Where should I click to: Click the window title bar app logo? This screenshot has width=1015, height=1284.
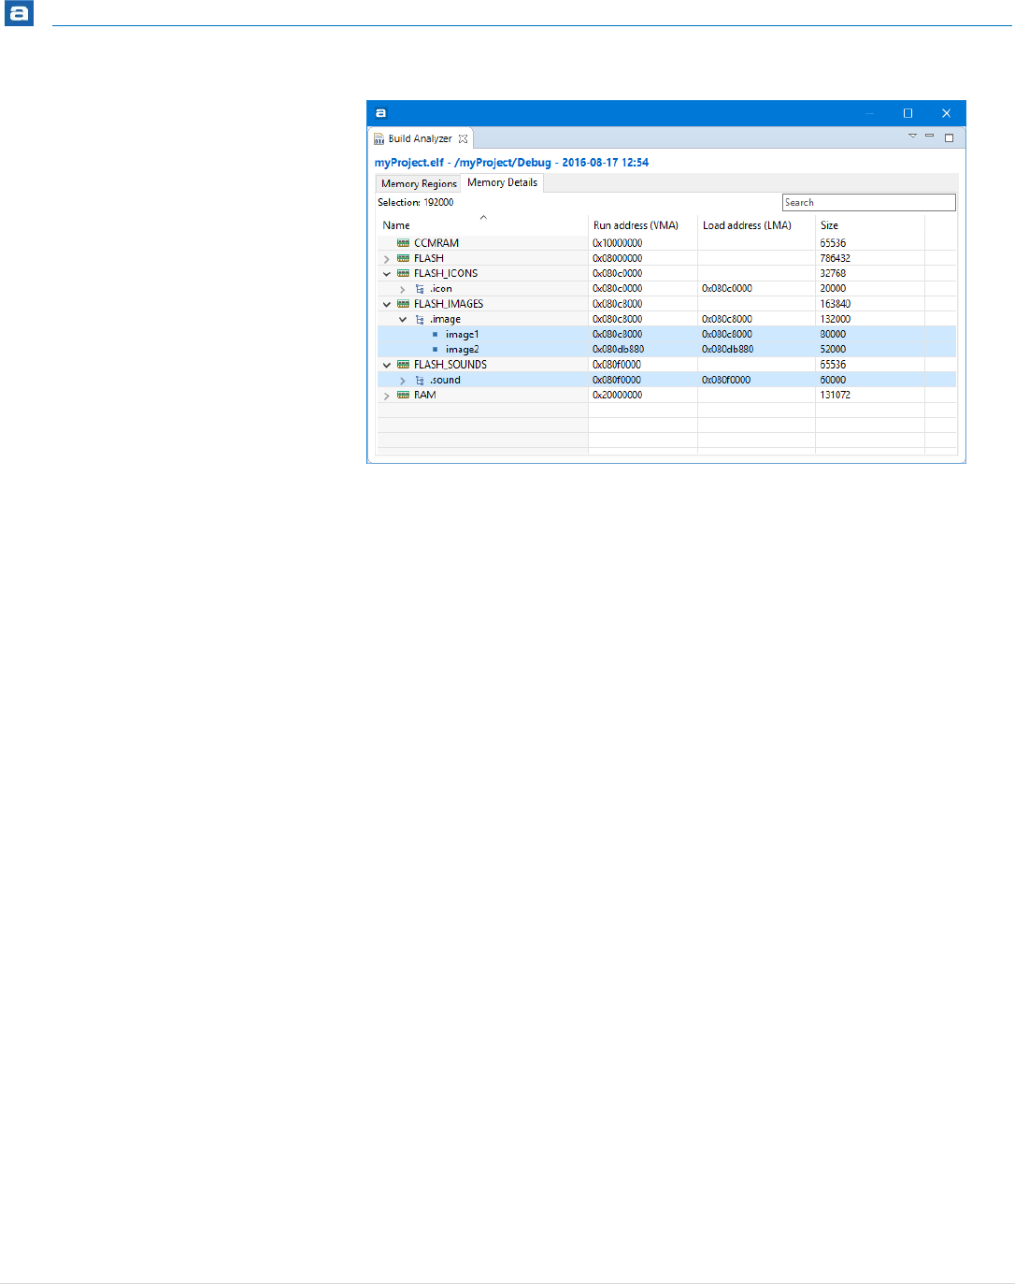point(380,113)
